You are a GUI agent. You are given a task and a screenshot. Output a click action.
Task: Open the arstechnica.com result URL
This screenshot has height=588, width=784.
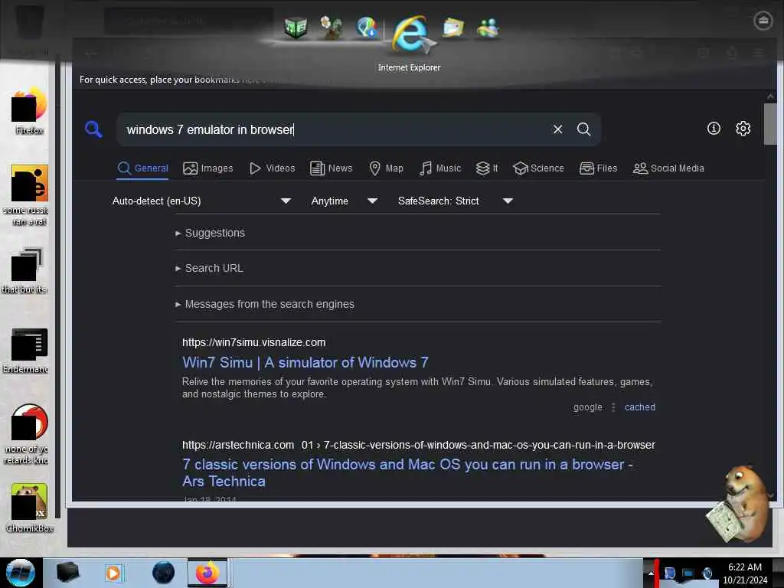point(419,445)
